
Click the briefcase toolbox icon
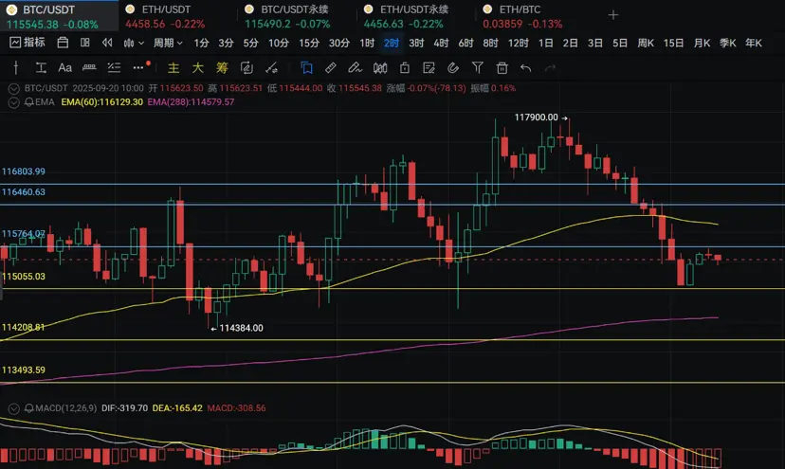[63, 43]
